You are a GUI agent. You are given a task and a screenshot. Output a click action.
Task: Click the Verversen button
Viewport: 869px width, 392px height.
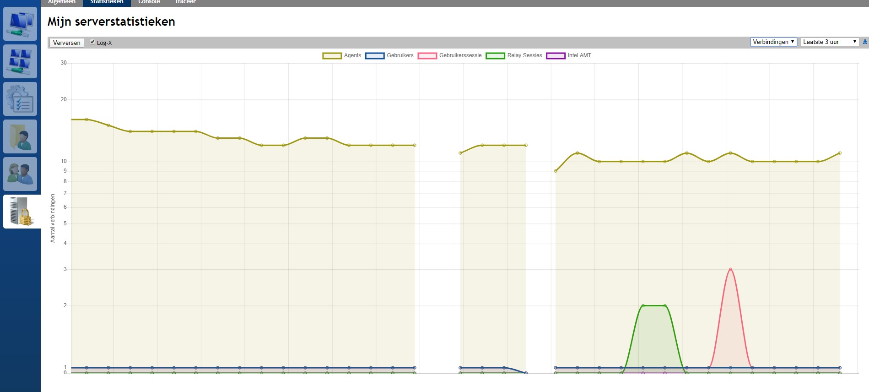pyautogui.click(x=67, y=43)
